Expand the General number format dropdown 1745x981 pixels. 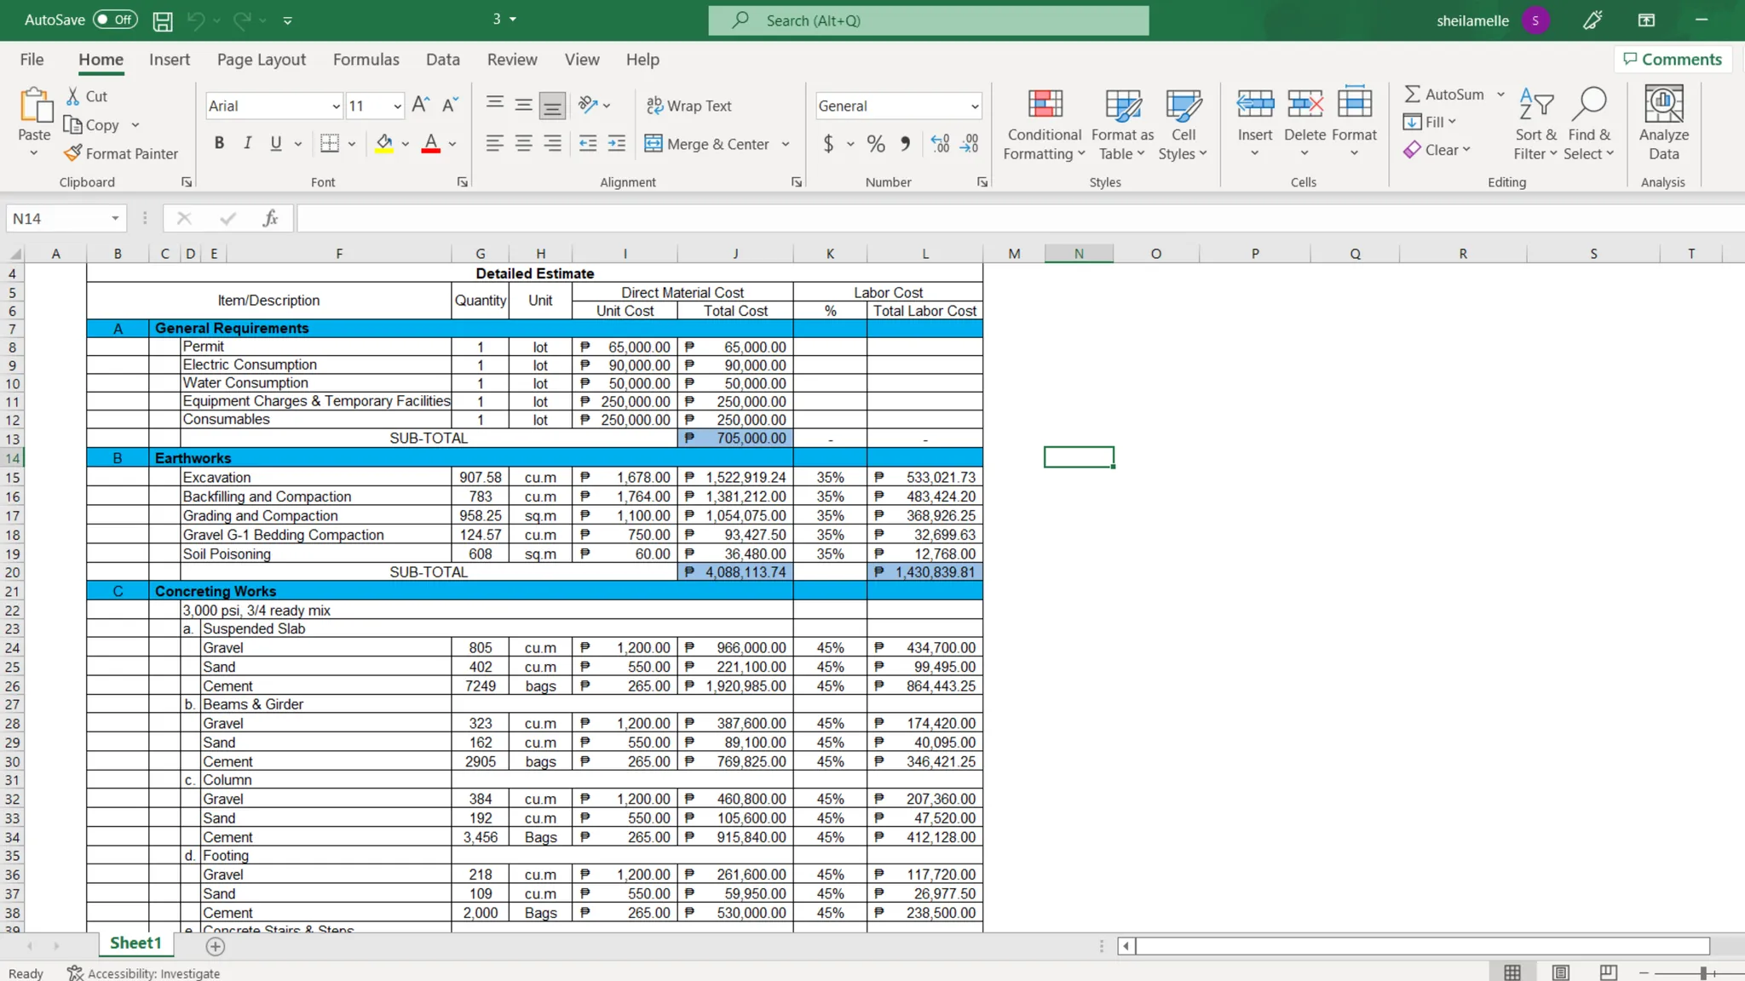[974, 106]
